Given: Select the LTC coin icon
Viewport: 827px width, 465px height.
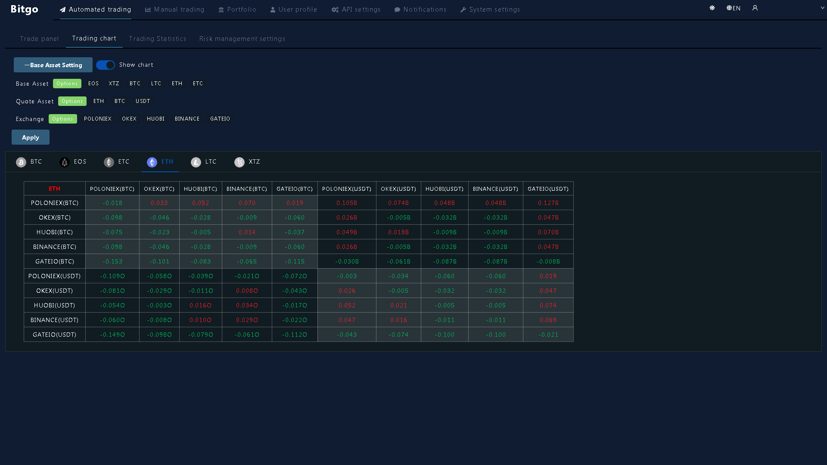Looking at the screenshot, I should tap(196, 162).
